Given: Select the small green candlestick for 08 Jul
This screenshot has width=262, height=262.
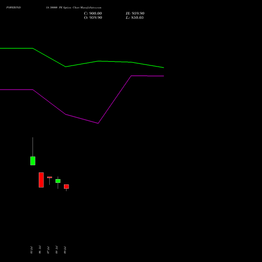Looking at the screenshot, I should pos(58,181).
